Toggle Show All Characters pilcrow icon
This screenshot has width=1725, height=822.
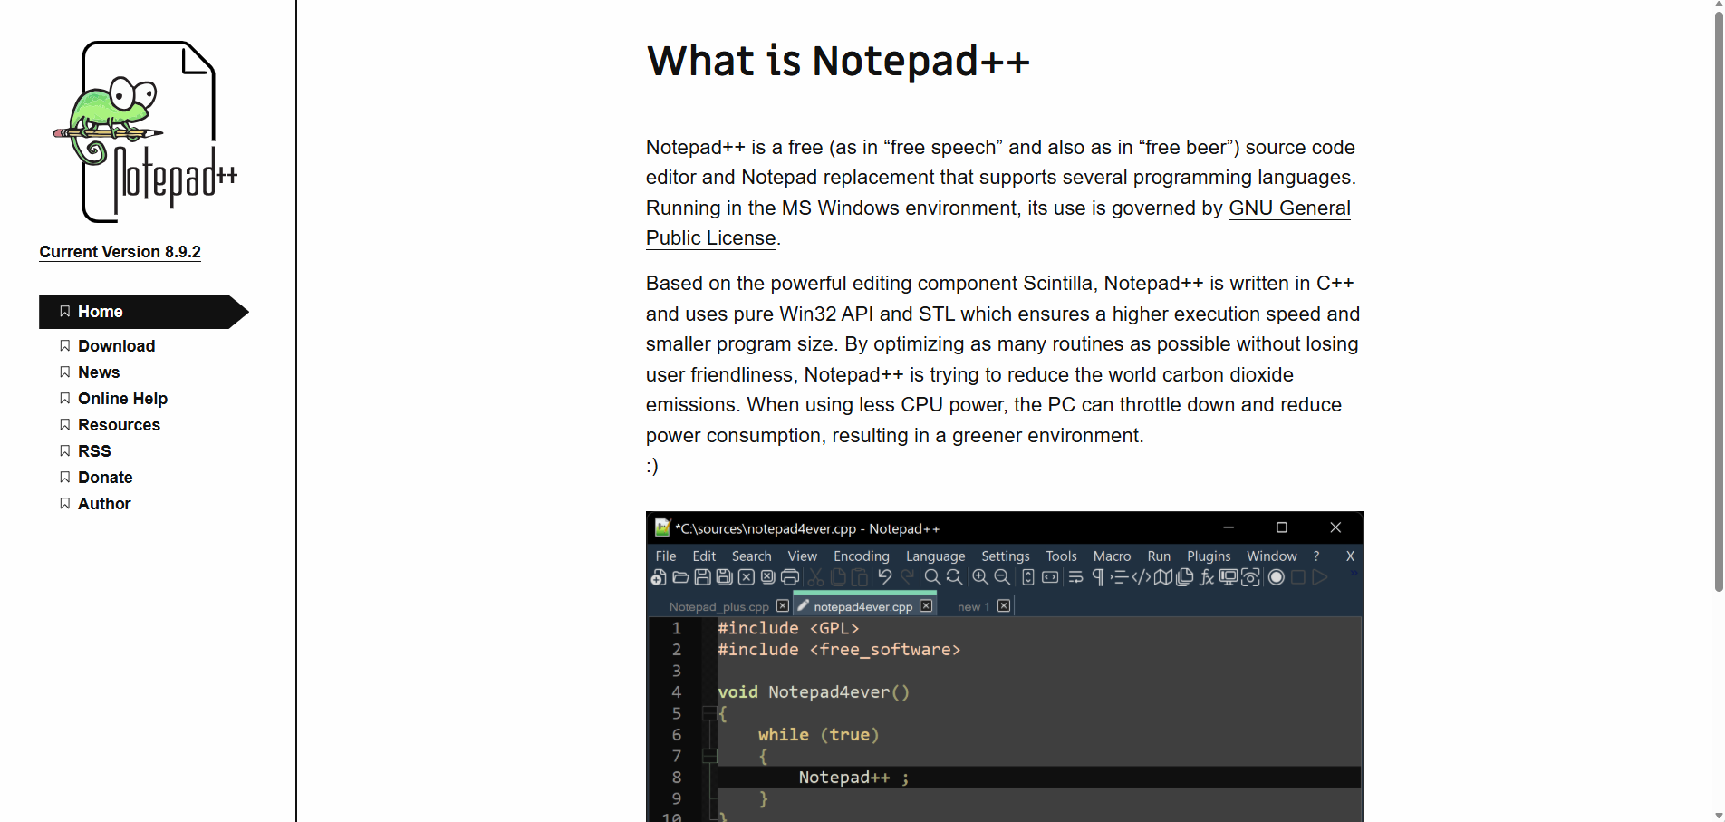[x=1098, y=577]
